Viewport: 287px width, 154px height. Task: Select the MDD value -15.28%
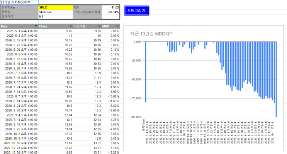pos(111,152)
